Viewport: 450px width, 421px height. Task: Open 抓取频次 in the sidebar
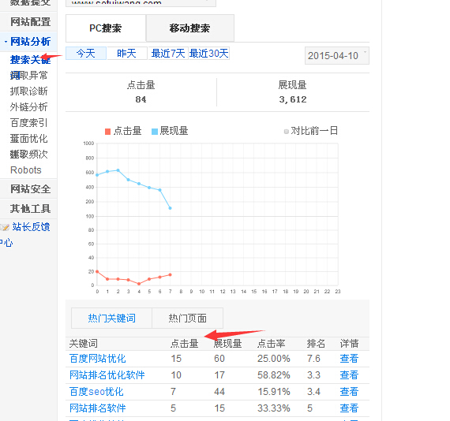[28, 155]
